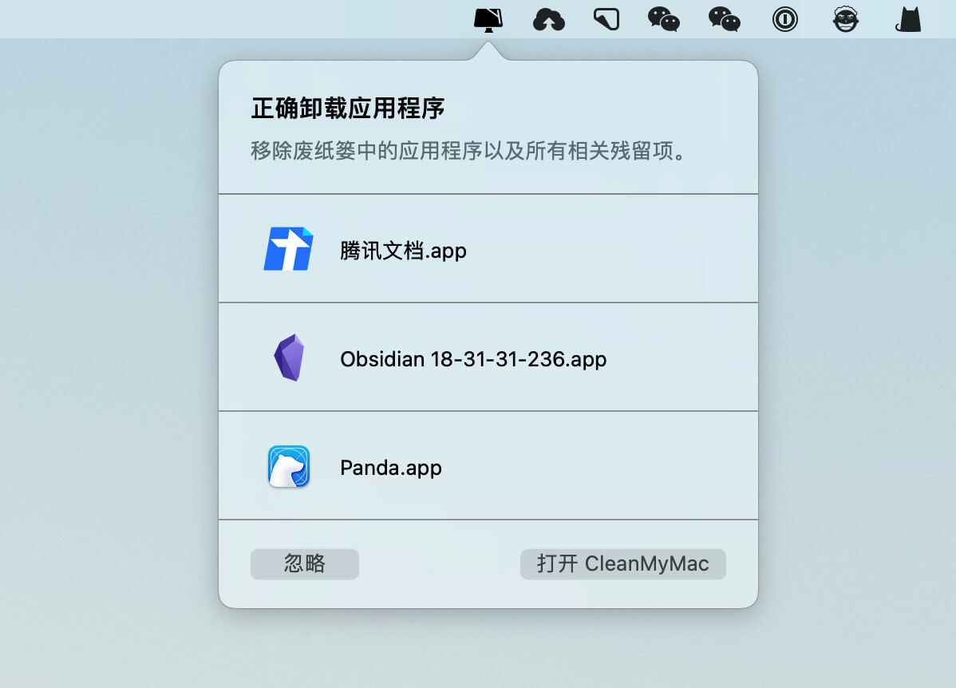956x688 pixels.
Task: Click the 腾讯文档 app icon
Action: click(x=288, y=249)
